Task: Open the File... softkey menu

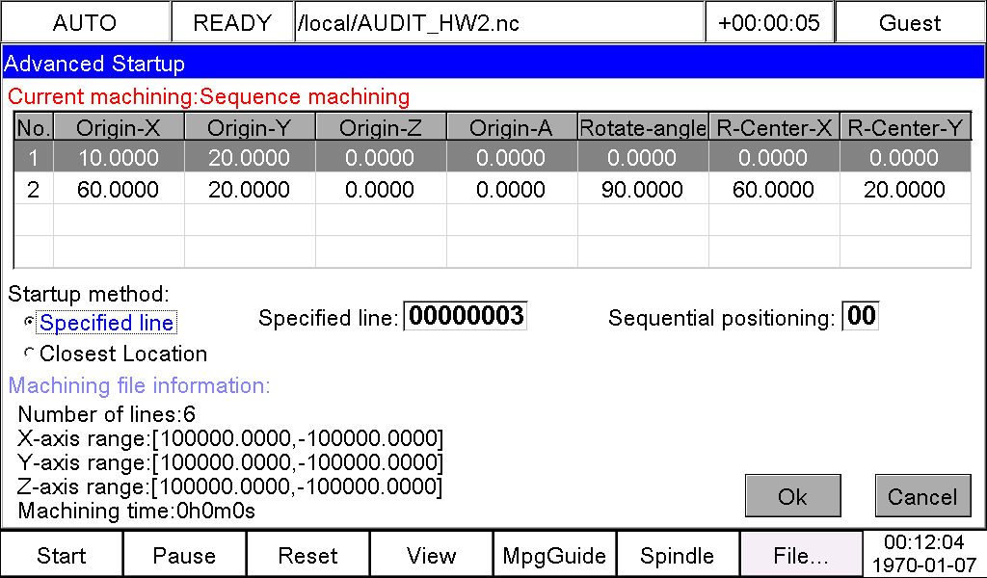Action: (801, 555)
